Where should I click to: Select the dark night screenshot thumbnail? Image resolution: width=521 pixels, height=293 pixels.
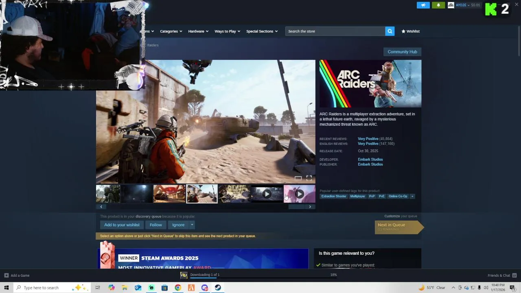136,194
